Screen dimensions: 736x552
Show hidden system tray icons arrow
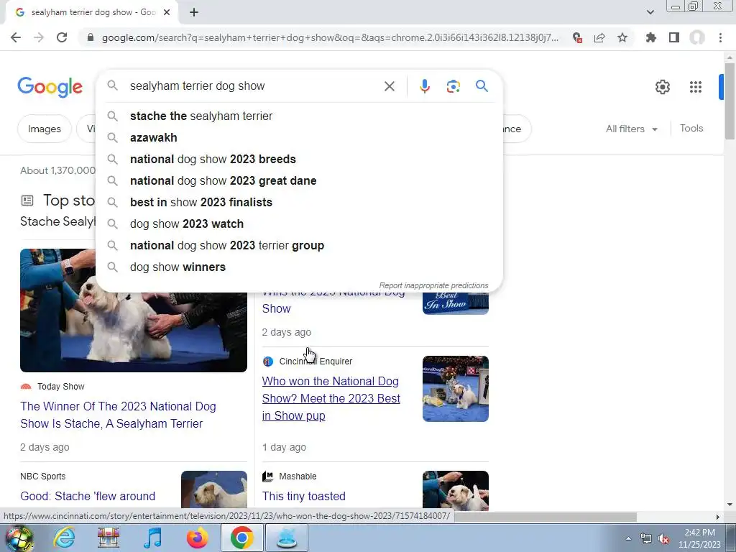[x=628, y=539]
